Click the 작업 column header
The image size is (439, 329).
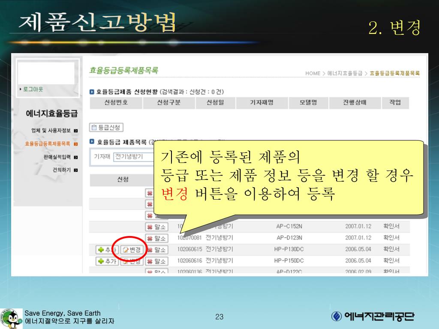pos(395,103)
